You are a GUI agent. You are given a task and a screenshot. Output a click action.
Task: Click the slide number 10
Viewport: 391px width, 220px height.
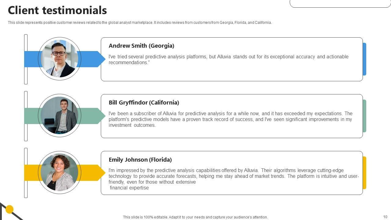(x=385, y=217)
